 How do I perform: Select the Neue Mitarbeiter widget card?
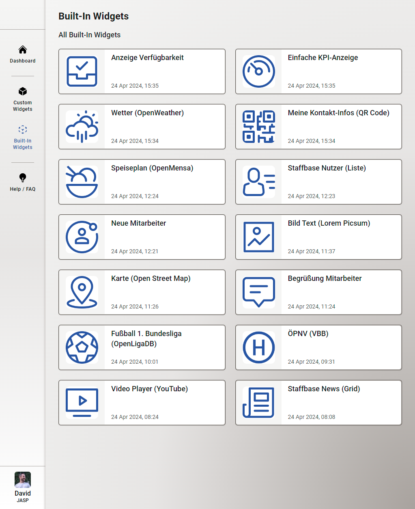coord(142,237)
